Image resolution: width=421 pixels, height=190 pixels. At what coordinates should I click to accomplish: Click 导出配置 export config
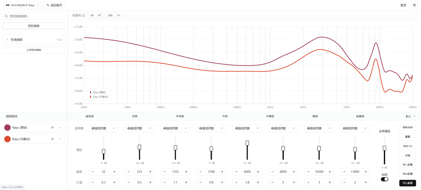[x=408, y=174]
